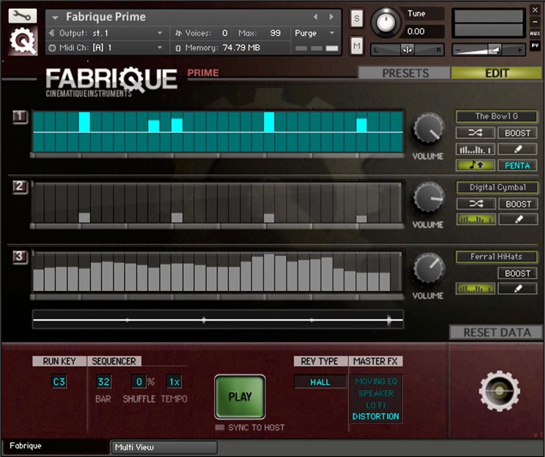This screenshot has width=545, height=457.
Task: Toggle DISTORTION master effect
Action: pyautogui.click(x=376, y=416)
